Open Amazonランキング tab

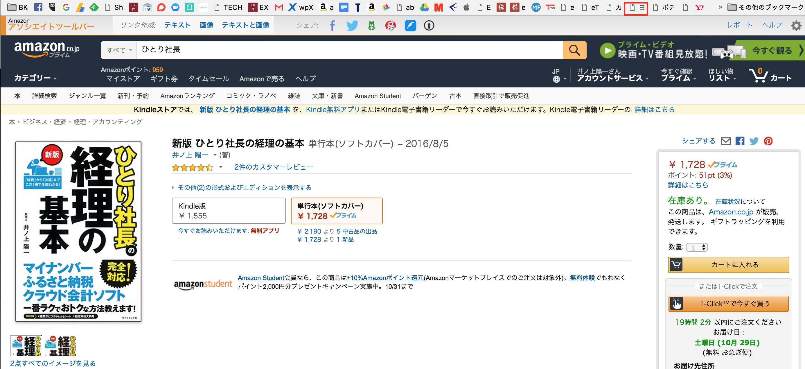tap(187, 96)
